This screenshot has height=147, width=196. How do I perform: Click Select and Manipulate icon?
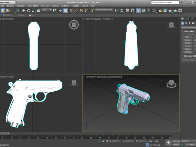(x=60, y=11)
